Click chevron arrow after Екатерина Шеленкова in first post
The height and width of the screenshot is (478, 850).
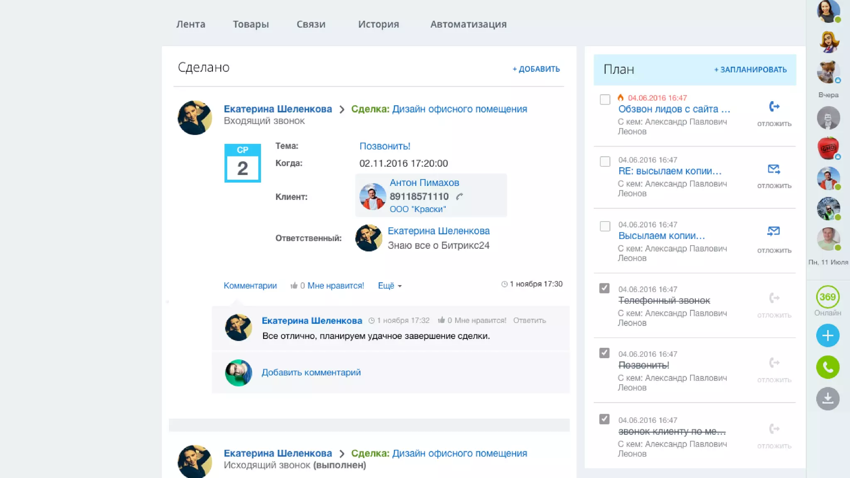tap(342, 109)
